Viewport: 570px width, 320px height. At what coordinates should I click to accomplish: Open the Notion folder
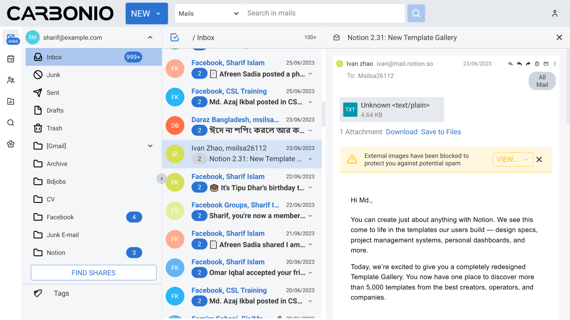94,253
